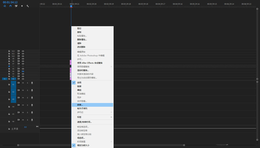Uncheck 启用 (Enable) in the context menu
This screenshot has height=148, width=260.
79,83
